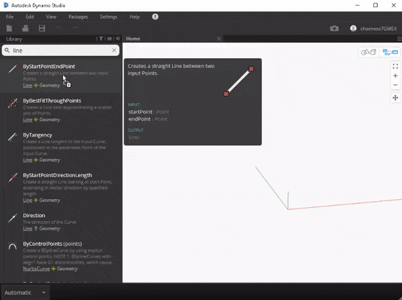The width and height of the screenshot is (402, 300).
Task: Open the Line link under ByStartPointDirectionLength
Action: [x=27, y=200]
